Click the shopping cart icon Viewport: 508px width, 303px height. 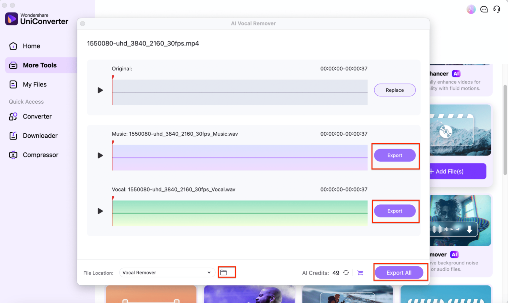tap(360, 273)
